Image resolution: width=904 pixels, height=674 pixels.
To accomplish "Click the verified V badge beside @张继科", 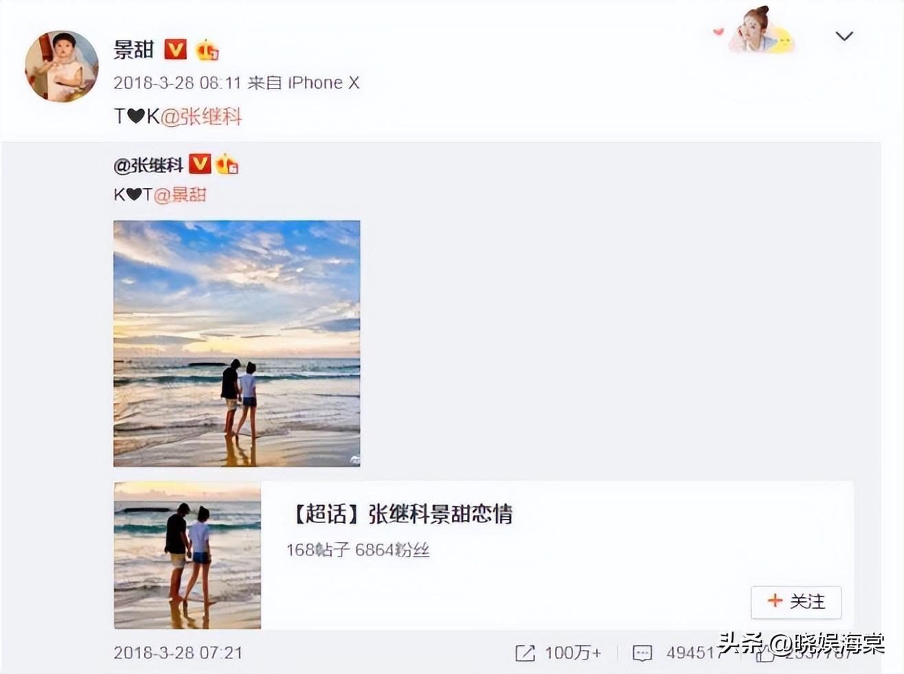I will (x=200, y=164).
